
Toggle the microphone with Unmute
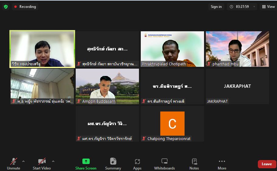click(x=14, y=164)
